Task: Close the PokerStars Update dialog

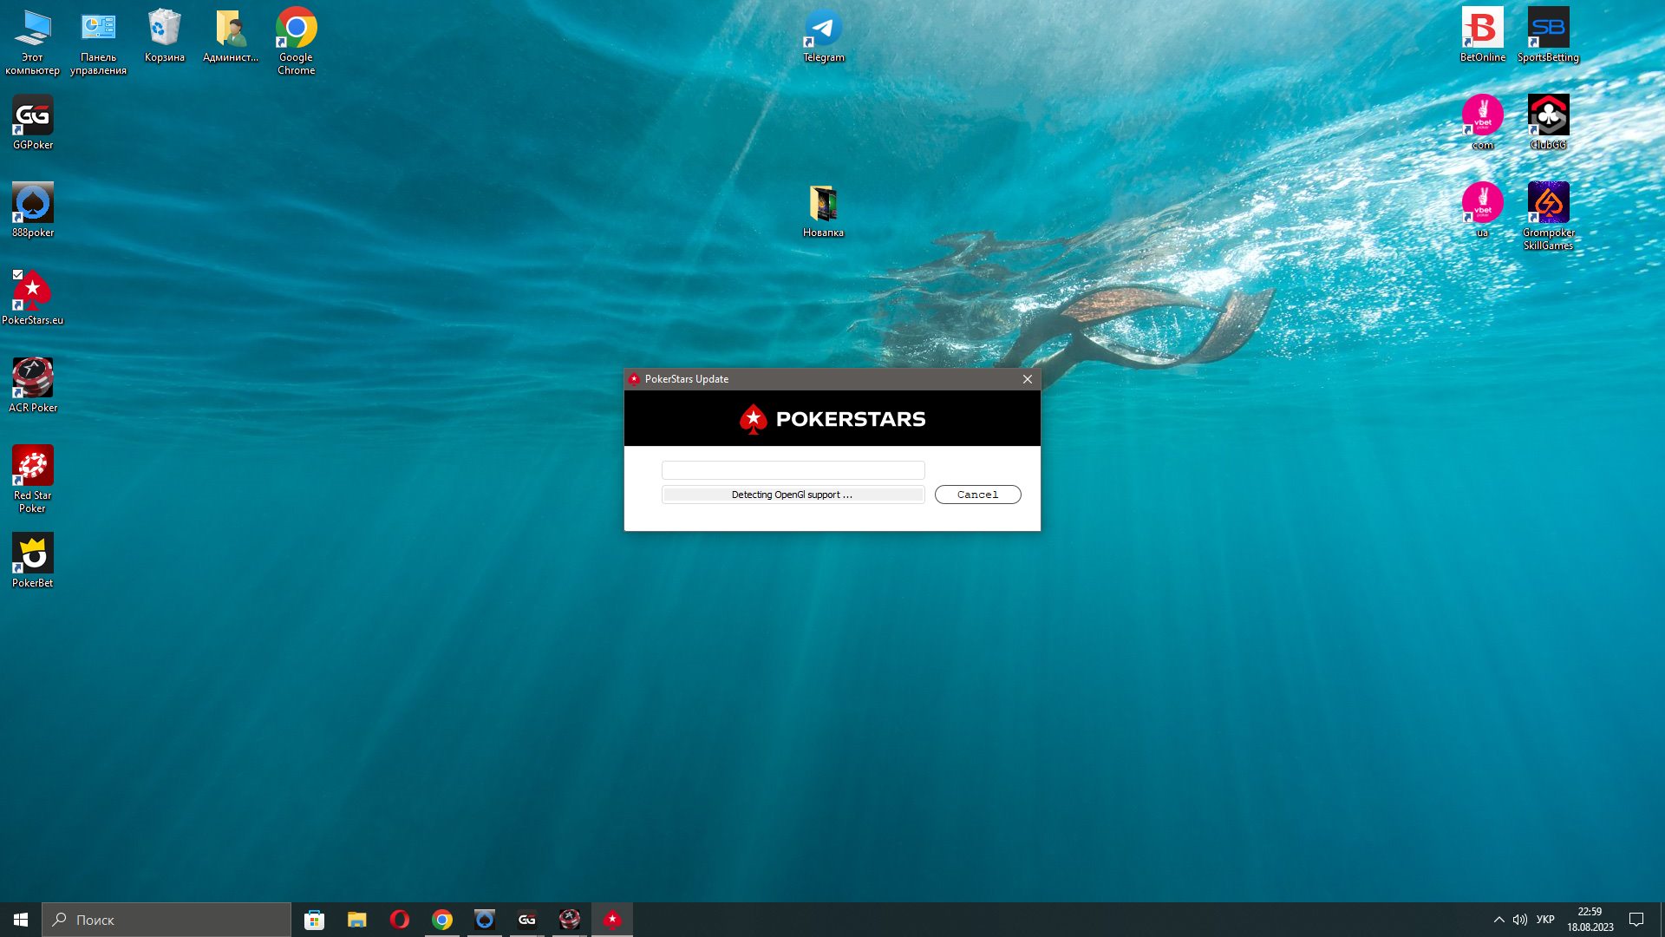Action: tap(1027, 379)
